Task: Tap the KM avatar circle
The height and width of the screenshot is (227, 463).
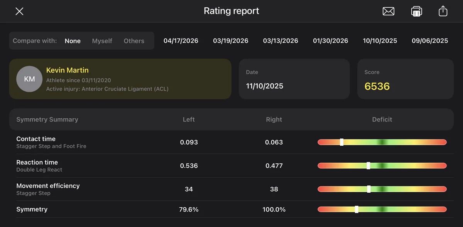Action: point(30,79)
